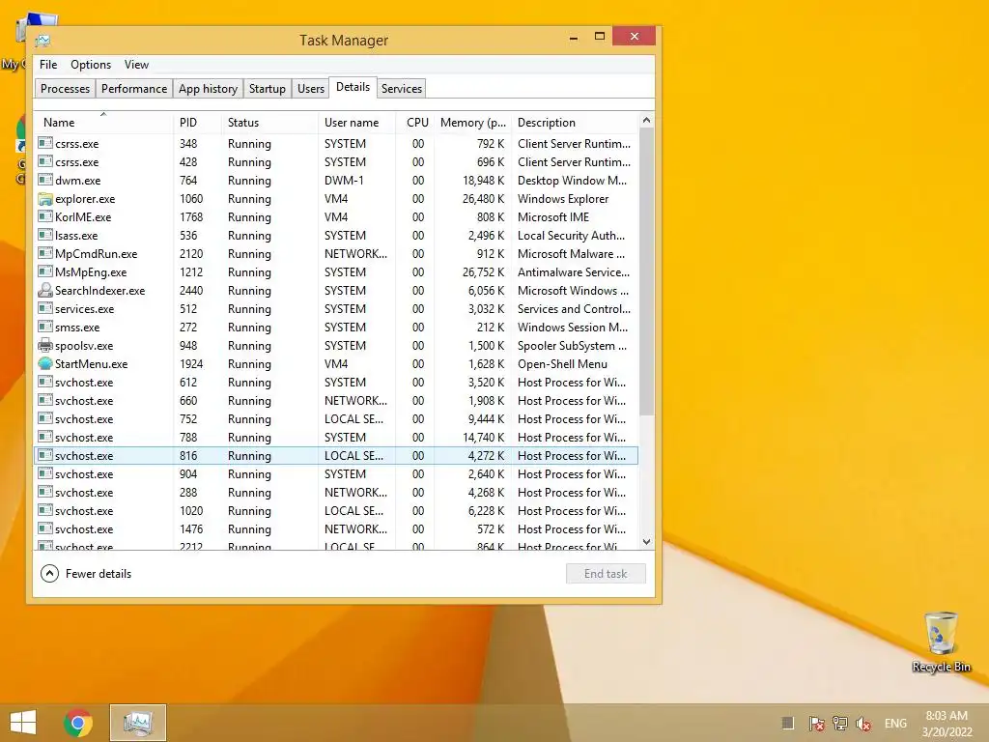Click the 26,752 K memory value
989x742 pixels.
pyautogui.click(x=483, y=271)
